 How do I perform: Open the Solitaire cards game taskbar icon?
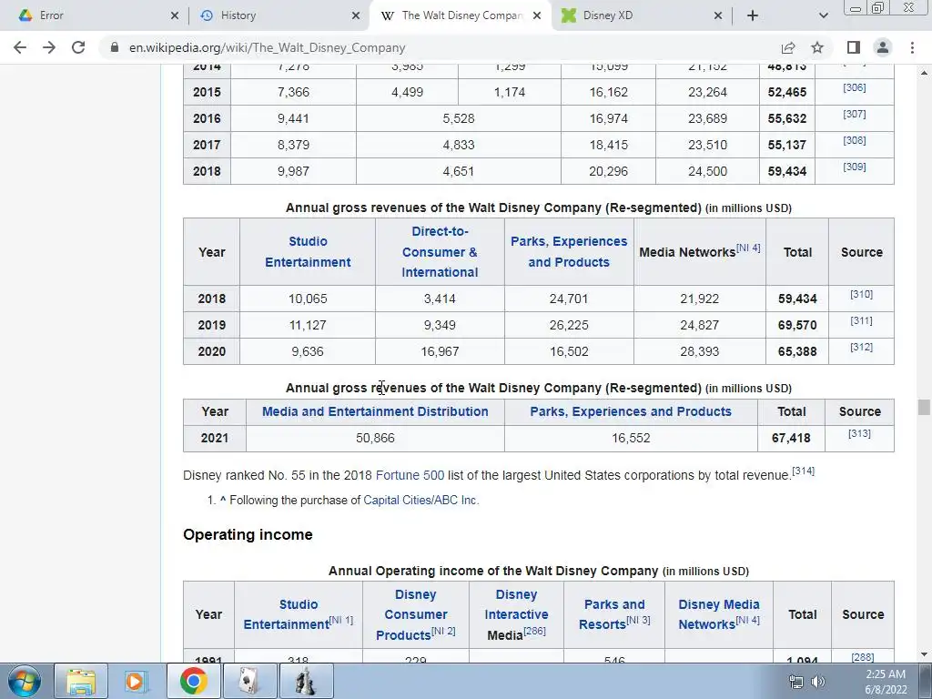pyautogui.click(x=249, y=681)
